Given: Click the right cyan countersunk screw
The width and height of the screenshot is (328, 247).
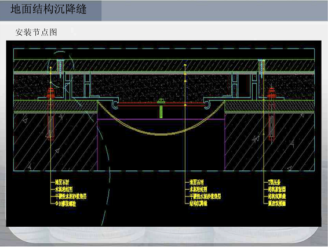Looking at the screenshot, I should [x=261, y=67].
